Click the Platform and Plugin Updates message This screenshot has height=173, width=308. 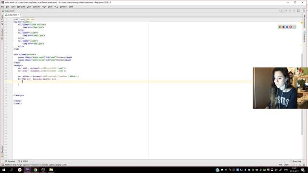[36, 165]
